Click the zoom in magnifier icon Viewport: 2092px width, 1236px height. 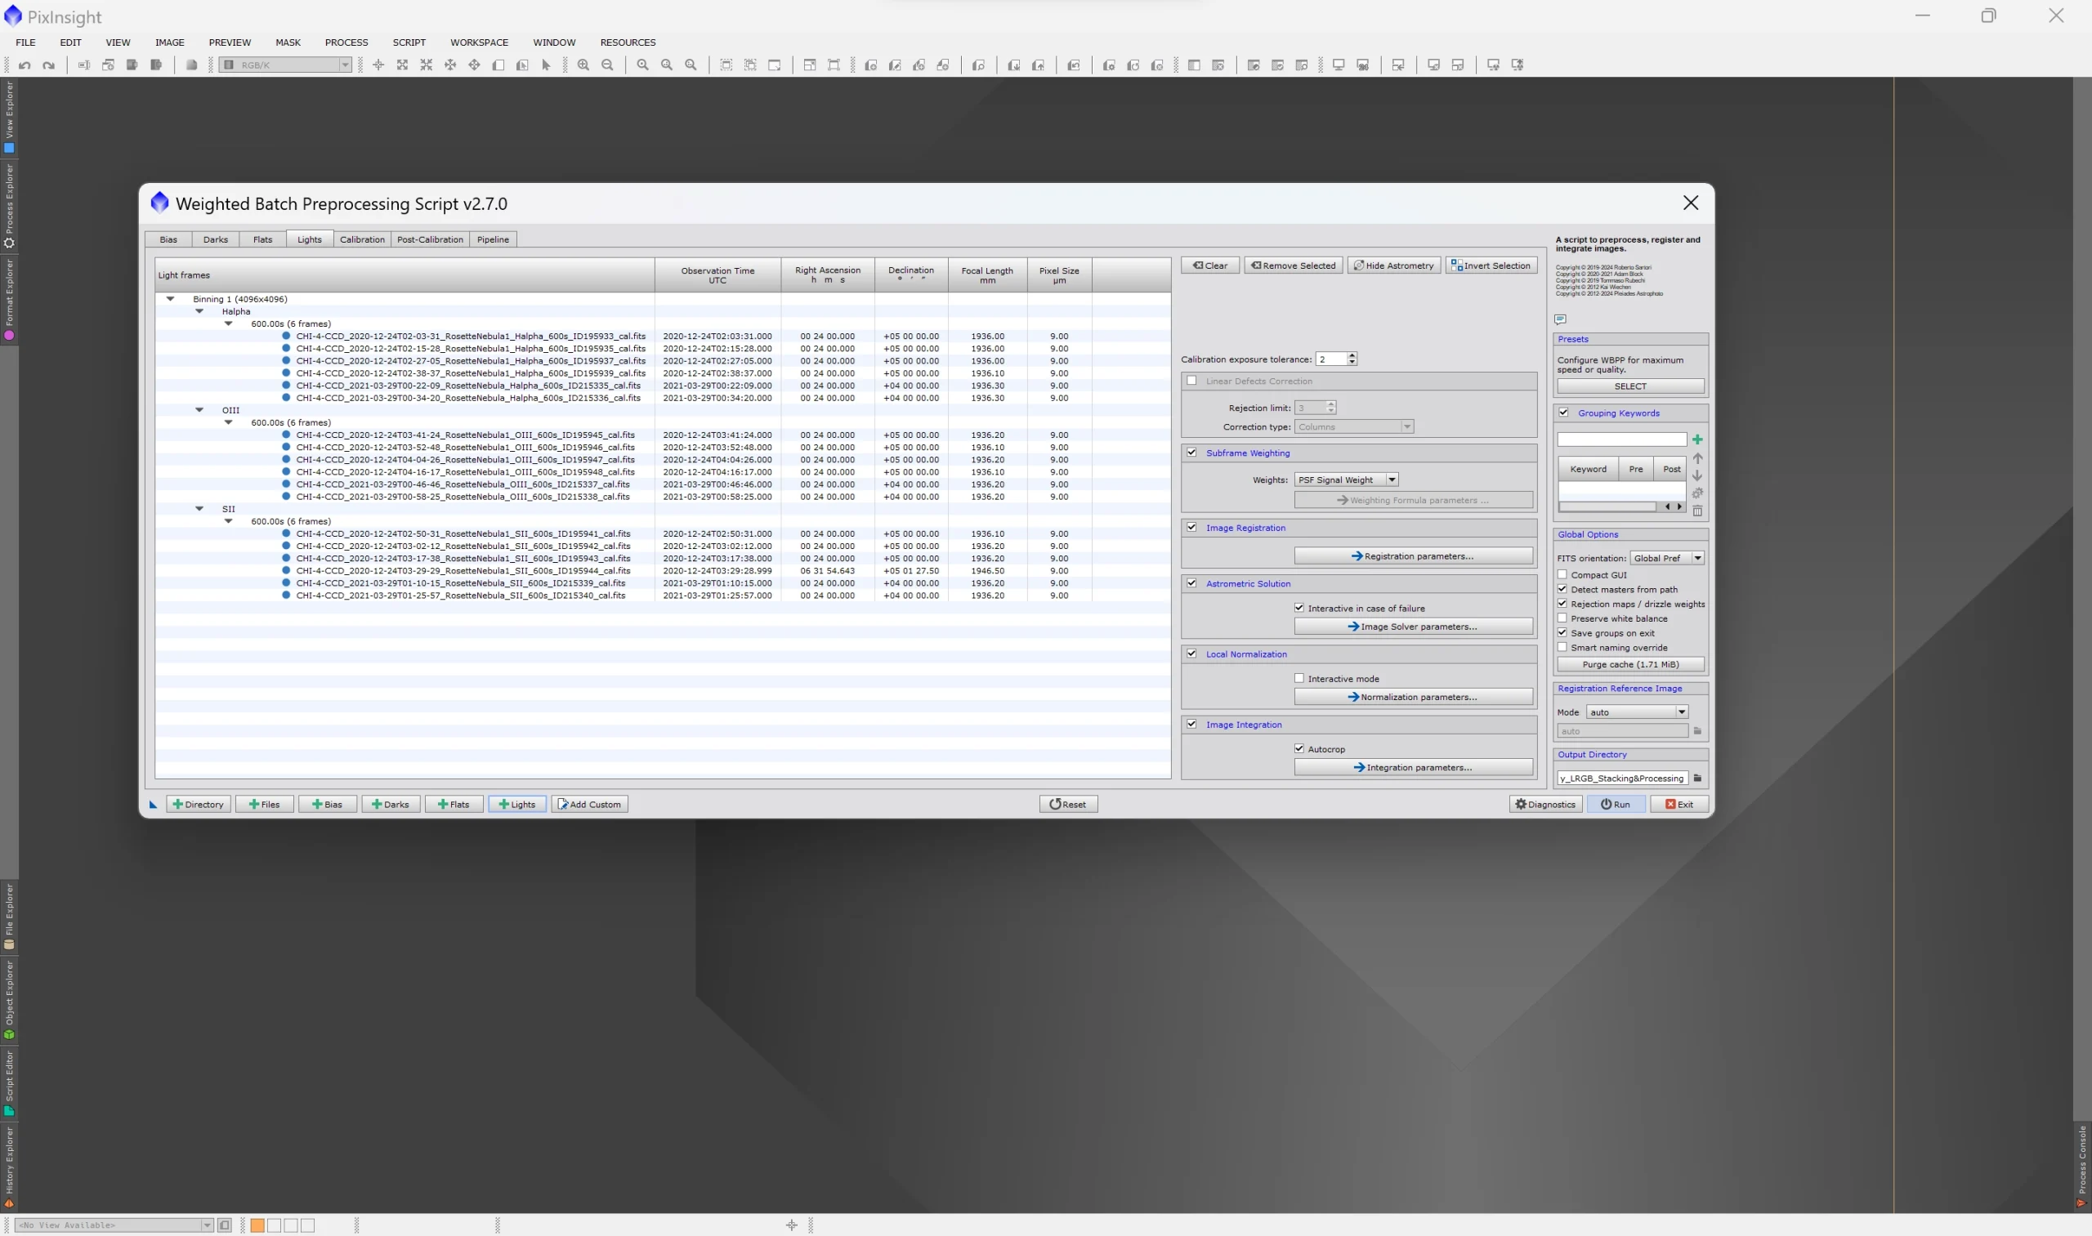[x=583, y=65]
